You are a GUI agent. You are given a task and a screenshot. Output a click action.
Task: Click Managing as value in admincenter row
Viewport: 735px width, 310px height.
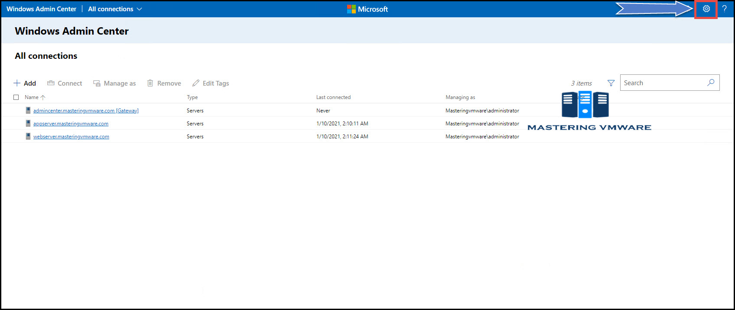click(x=482, y=111)
